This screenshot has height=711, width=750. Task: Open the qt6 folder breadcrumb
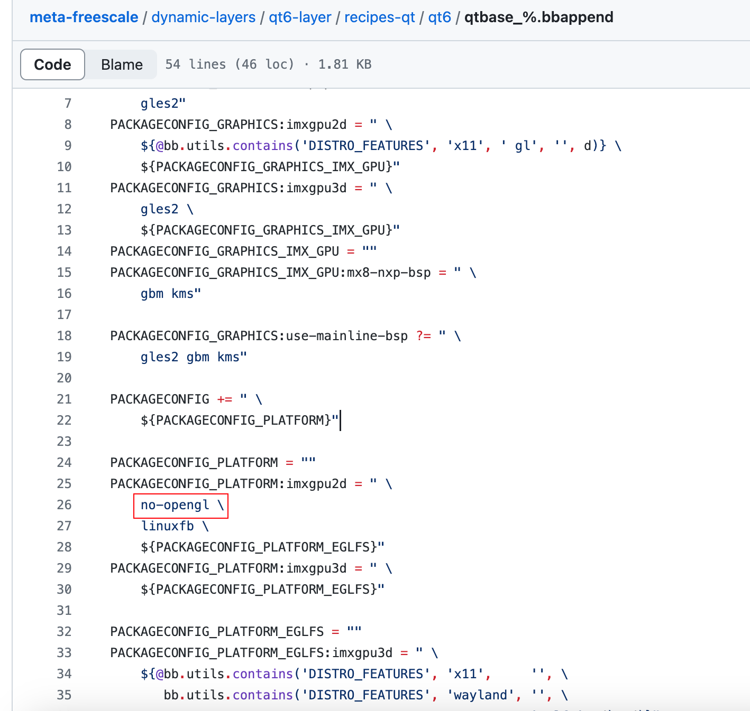click(x=440, y=17)
